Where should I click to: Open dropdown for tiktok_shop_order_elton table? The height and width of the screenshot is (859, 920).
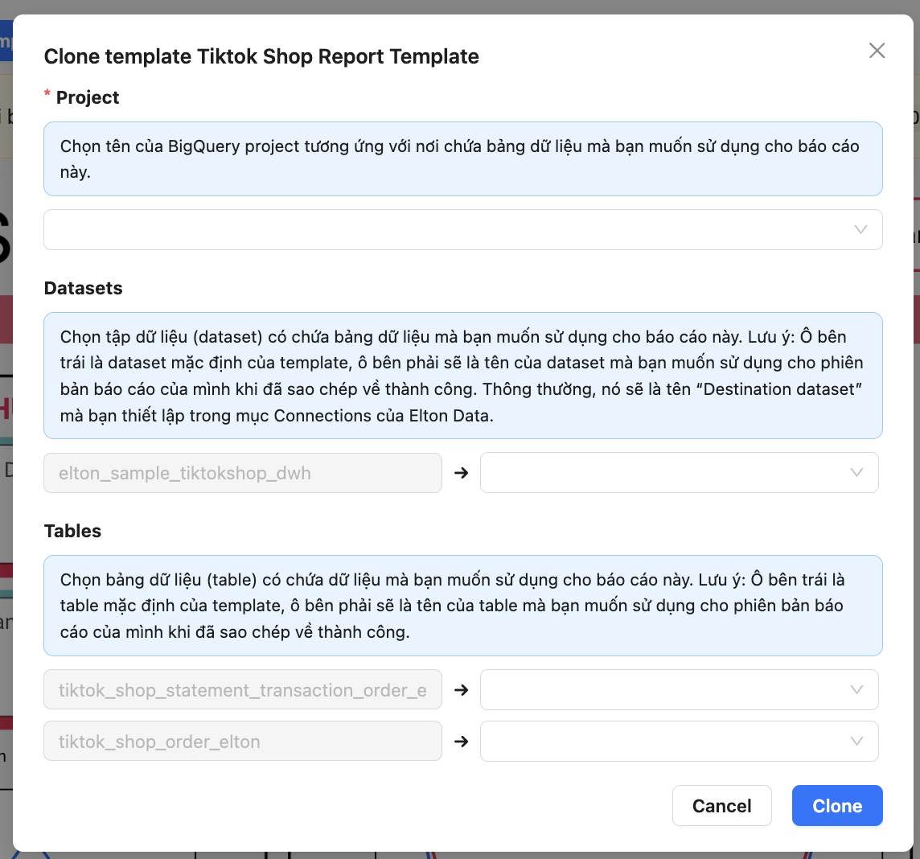point(679,741)
